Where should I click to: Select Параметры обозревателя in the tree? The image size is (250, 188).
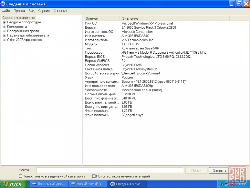click(x=28, y=35)
